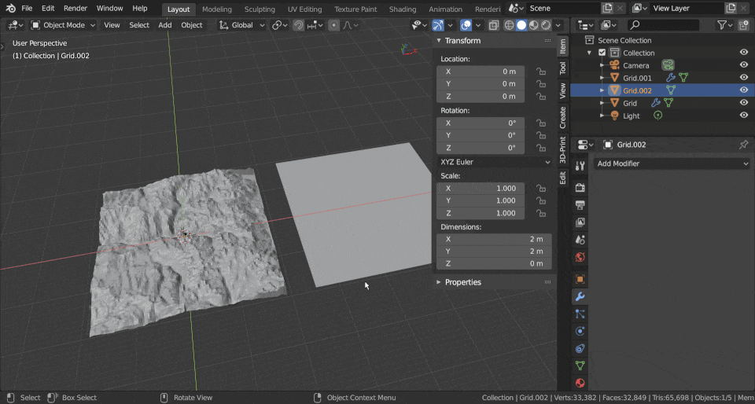Image resolution: width=755 pixels, height=404 pixels.
Task: Lock the Rotation Z value
Action: click(x=541, y=148)
